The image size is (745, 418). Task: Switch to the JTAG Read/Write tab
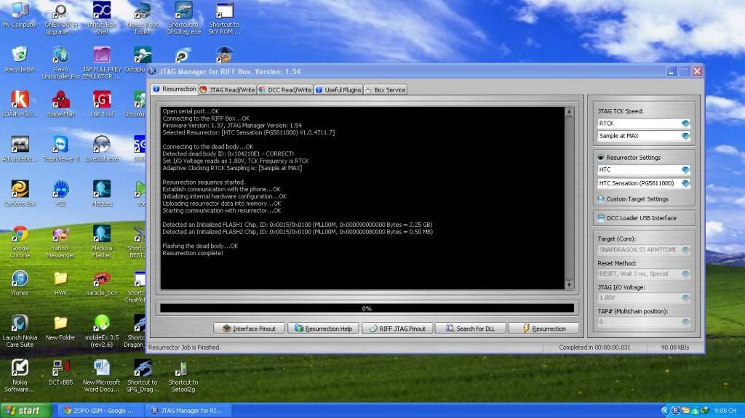coord(228,89)
